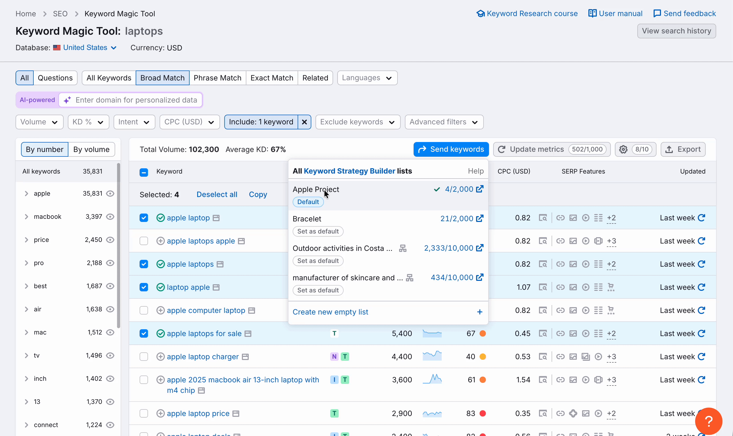
Task: Refresh metrics for apple laptop row
Action: (701, 218)
